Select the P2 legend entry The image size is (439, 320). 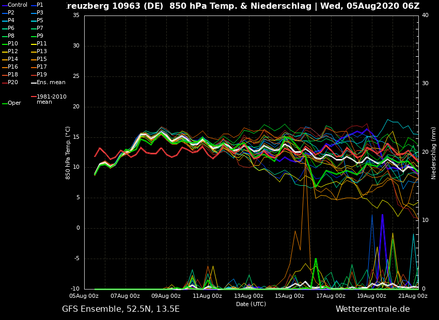click(x=8, y=12)
